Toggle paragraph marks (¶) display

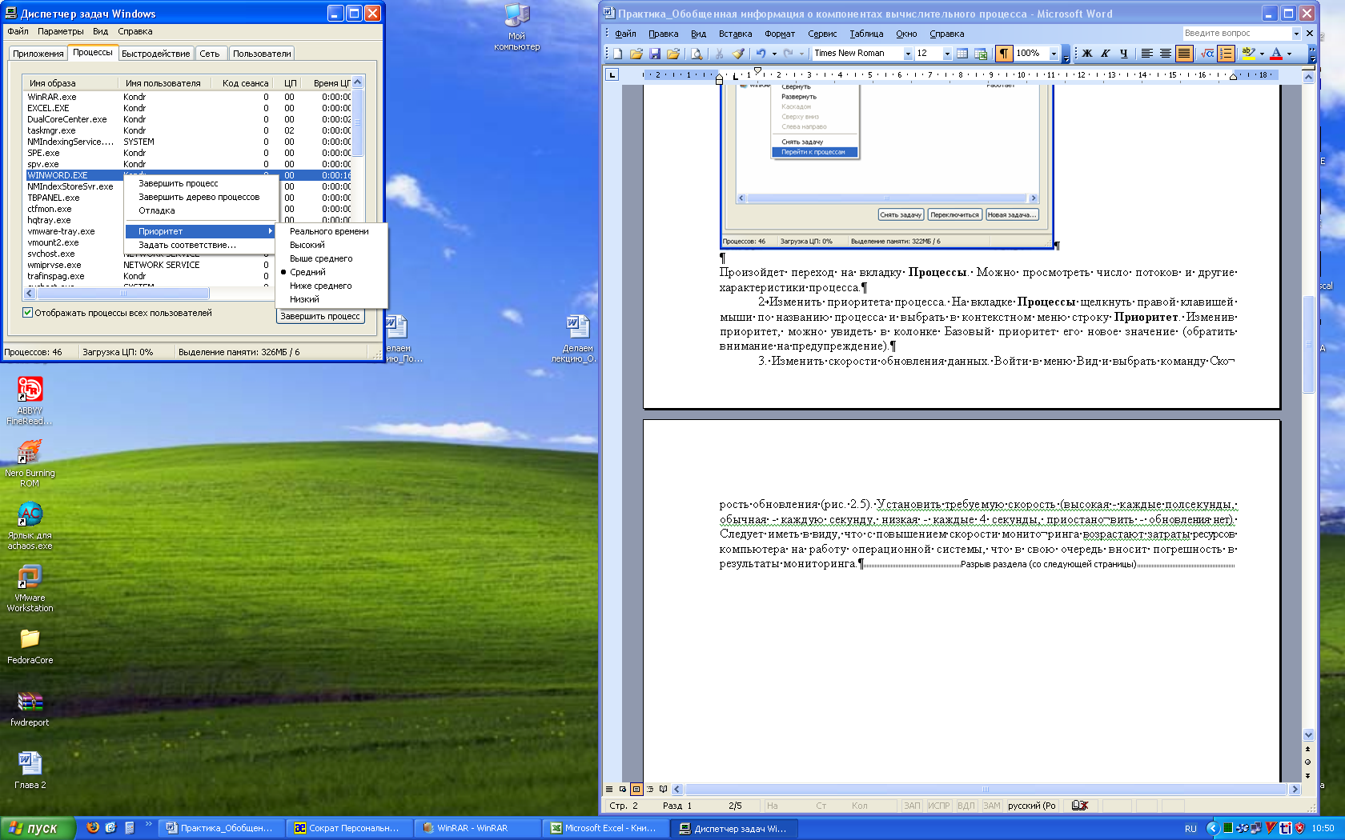click(1003, 54)
